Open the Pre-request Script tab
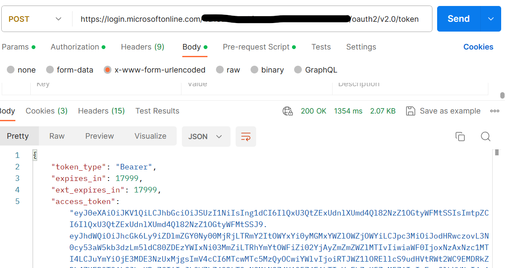The image size is (505, 268). coord(256,47)
